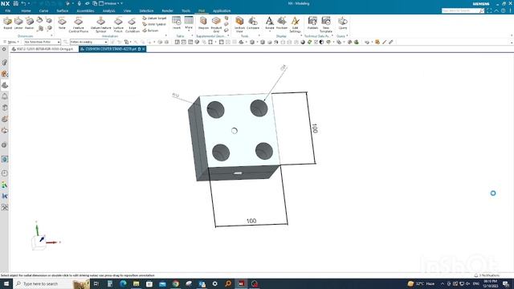514x289 pixels.
Task: Click the Position annotation tool
Action: pos(282,23)
